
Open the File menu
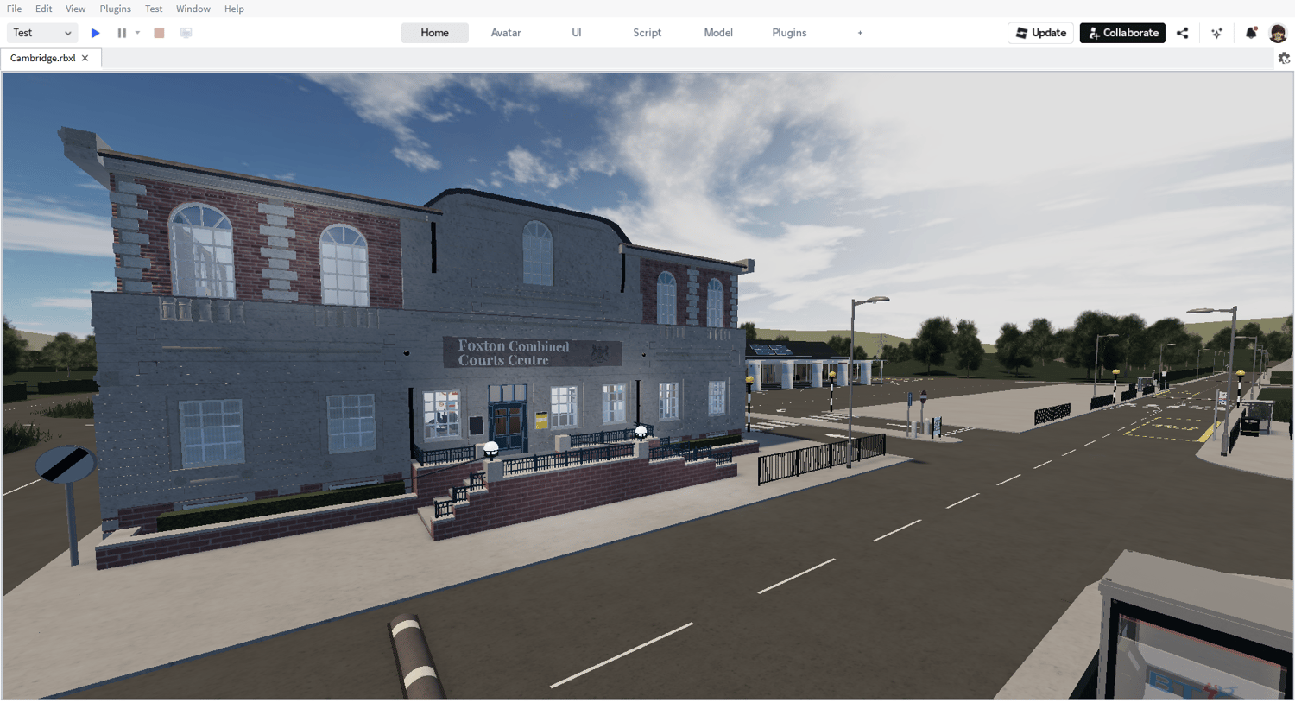click(x=15, y=9)
